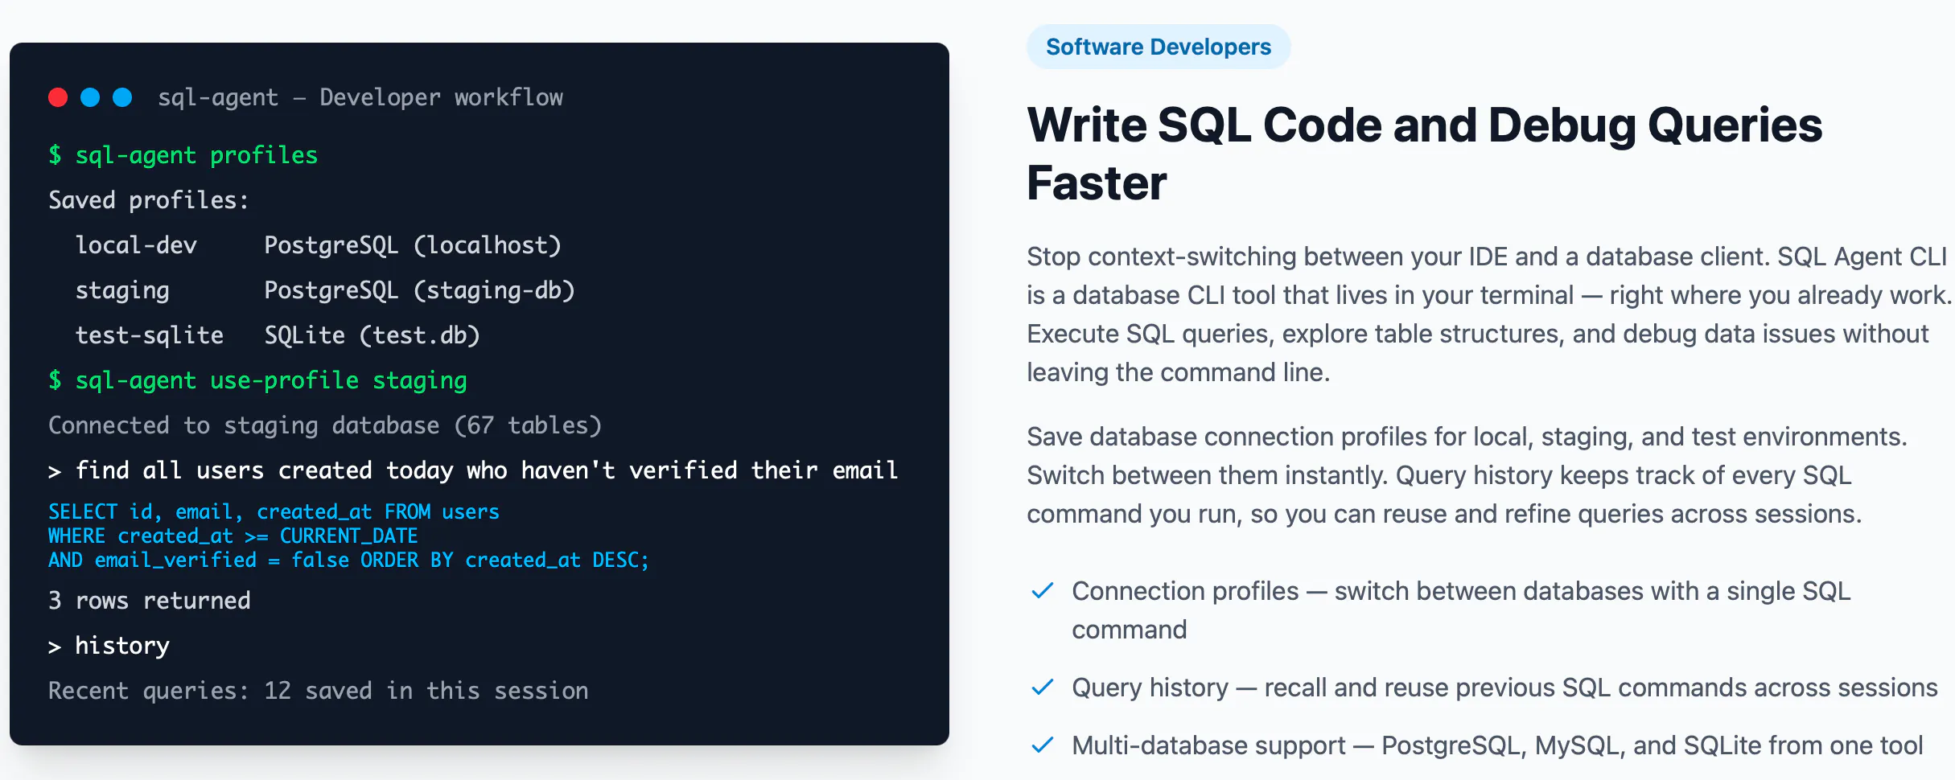Click 'SQLite (test.db)' text
This screenshot has height=780, width=1955.
point(372,335)
